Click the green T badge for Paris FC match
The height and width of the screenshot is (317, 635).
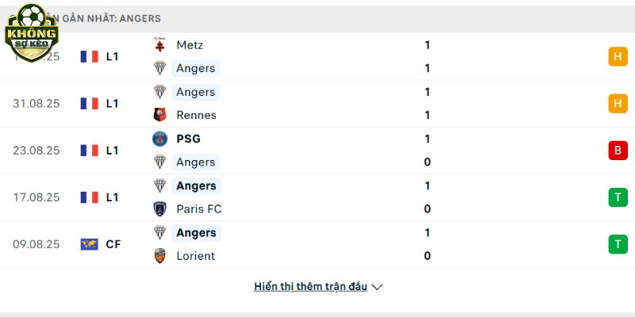pos(618,197)
